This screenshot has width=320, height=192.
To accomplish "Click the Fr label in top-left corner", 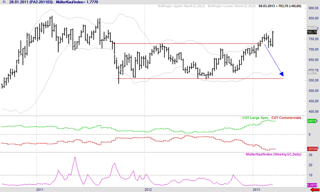I will (x=4, y=2).
